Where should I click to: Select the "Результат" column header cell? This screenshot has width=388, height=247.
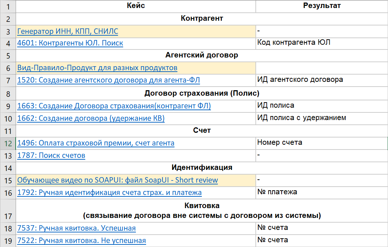[321, 6]
